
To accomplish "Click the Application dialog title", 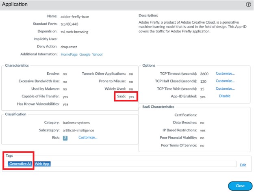I will point(15,4).
